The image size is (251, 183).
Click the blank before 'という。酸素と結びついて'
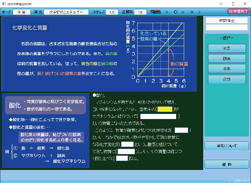pyautogui.click(x=127, y=144)
